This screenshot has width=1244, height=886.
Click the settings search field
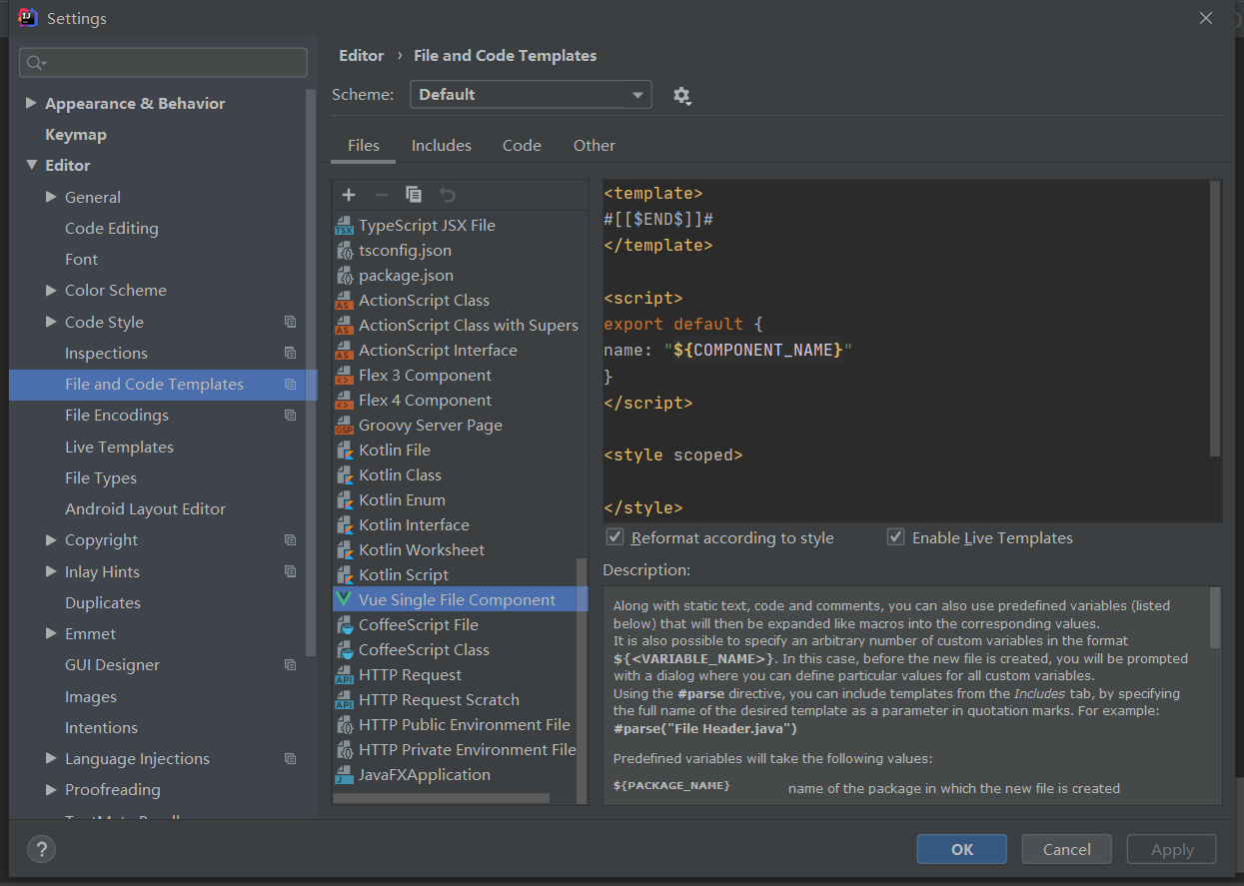click(x=163, y=62)
